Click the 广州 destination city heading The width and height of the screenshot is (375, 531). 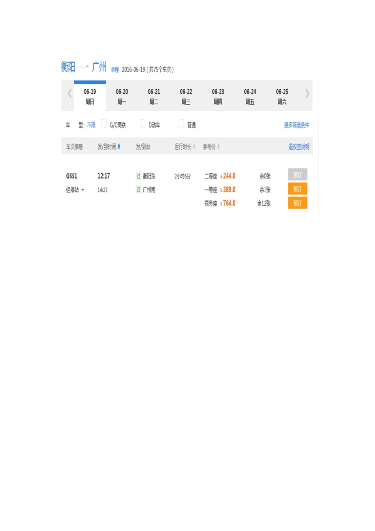coord(99,67)
